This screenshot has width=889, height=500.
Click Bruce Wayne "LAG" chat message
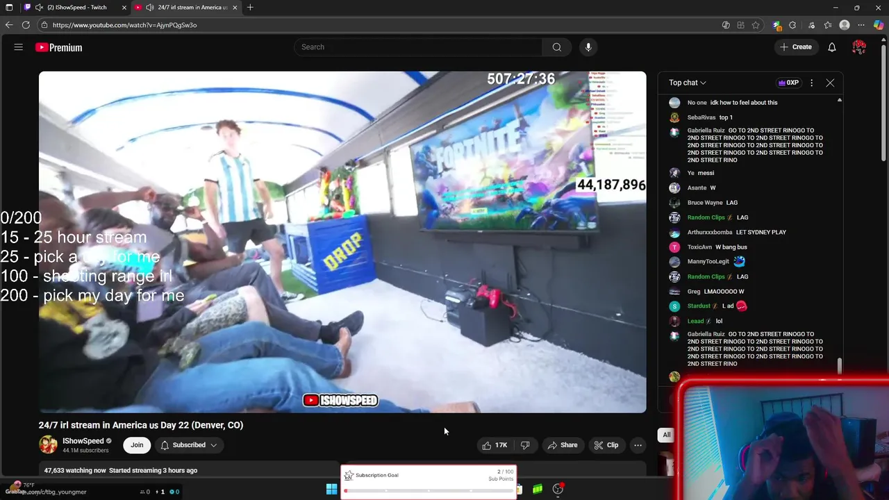732,203
